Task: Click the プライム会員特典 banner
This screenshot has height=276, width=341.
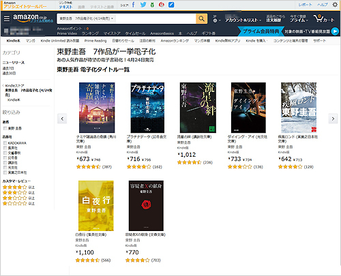Action: [x=261, y=31]
